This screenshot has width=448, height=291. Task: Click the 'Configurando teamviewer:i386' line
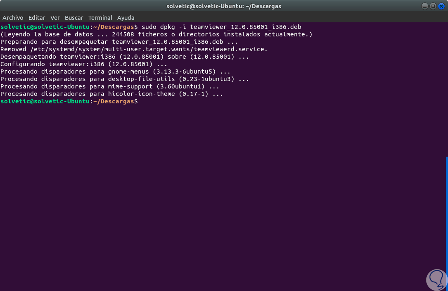[84, 64]
